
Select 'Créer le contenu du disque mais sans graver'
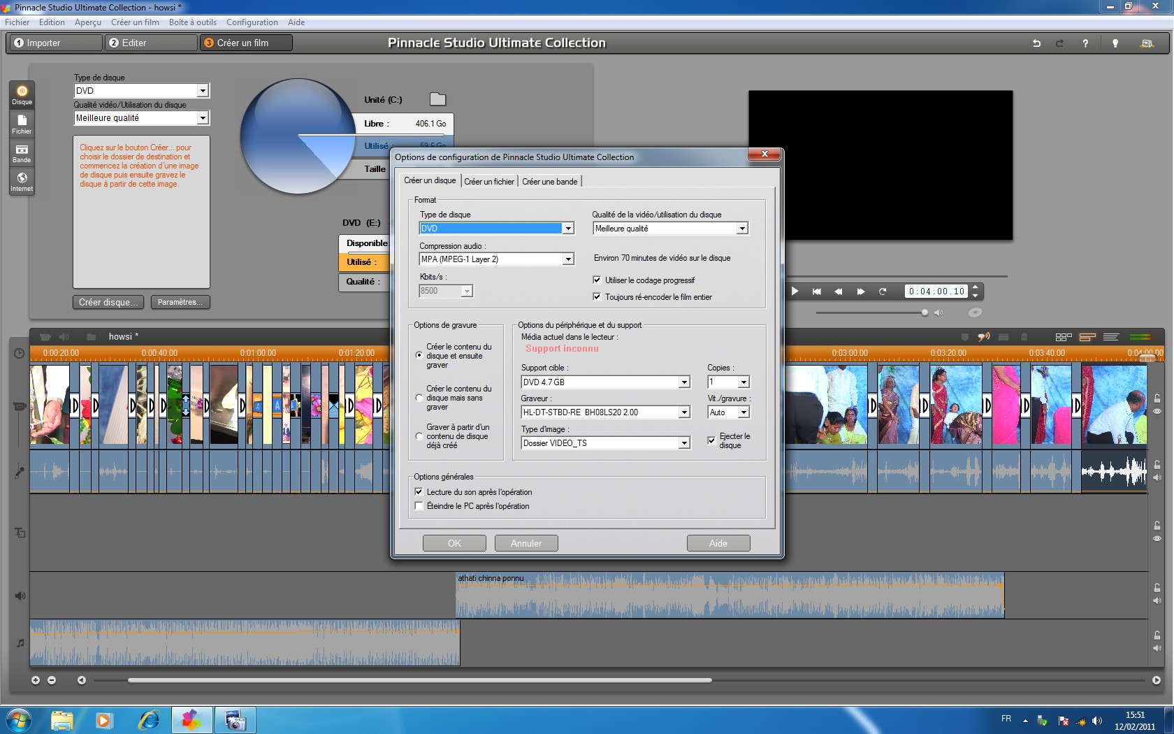(x=419, y=398)
